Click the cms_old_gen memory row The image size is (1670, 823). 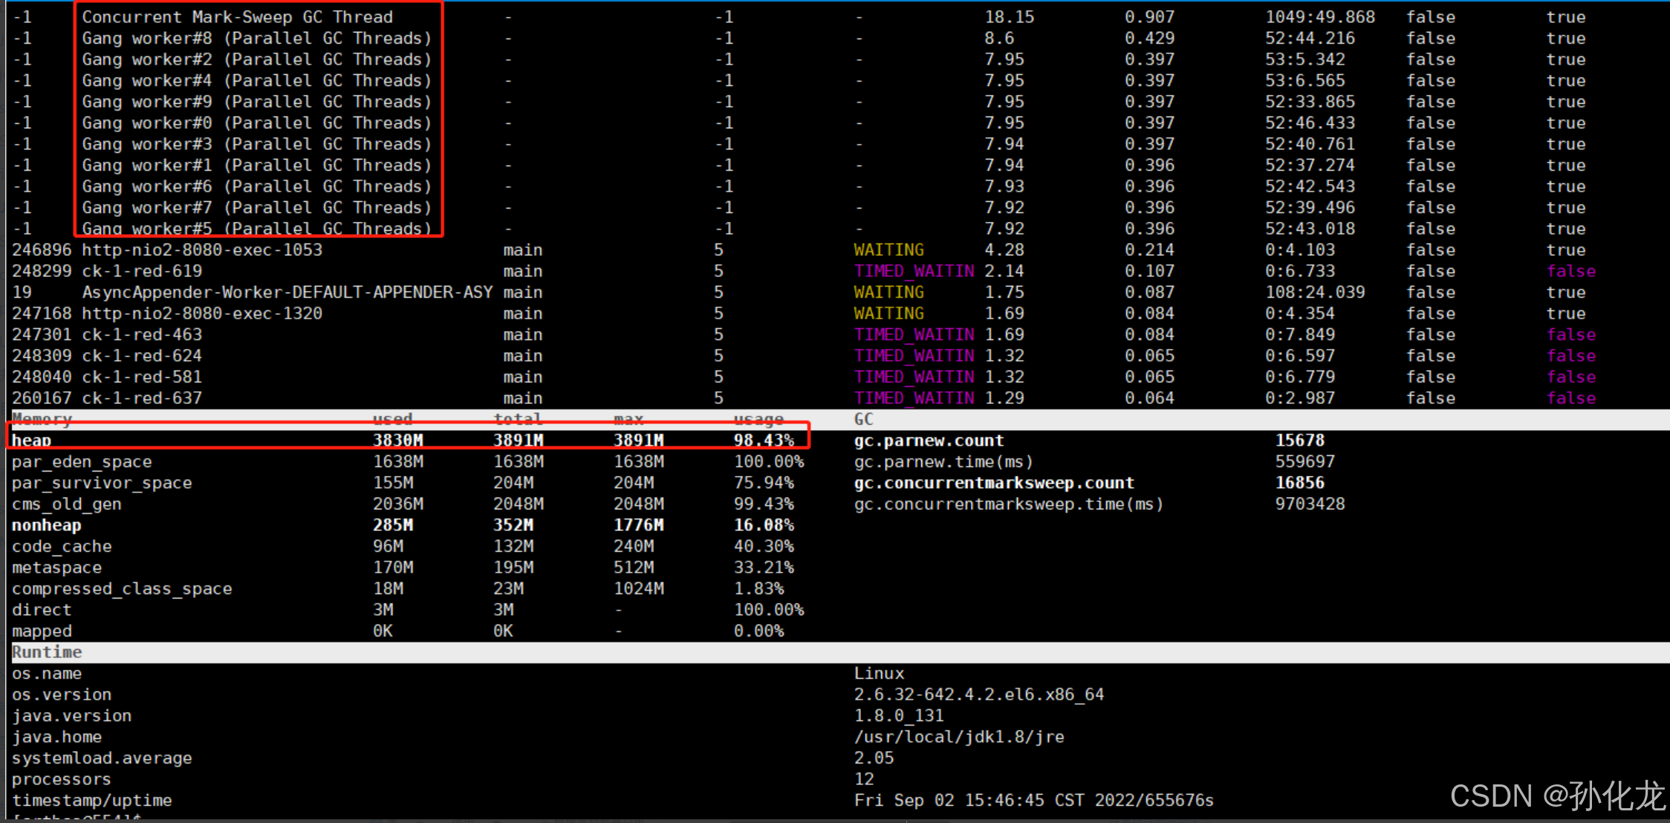(x=67, y=504)
